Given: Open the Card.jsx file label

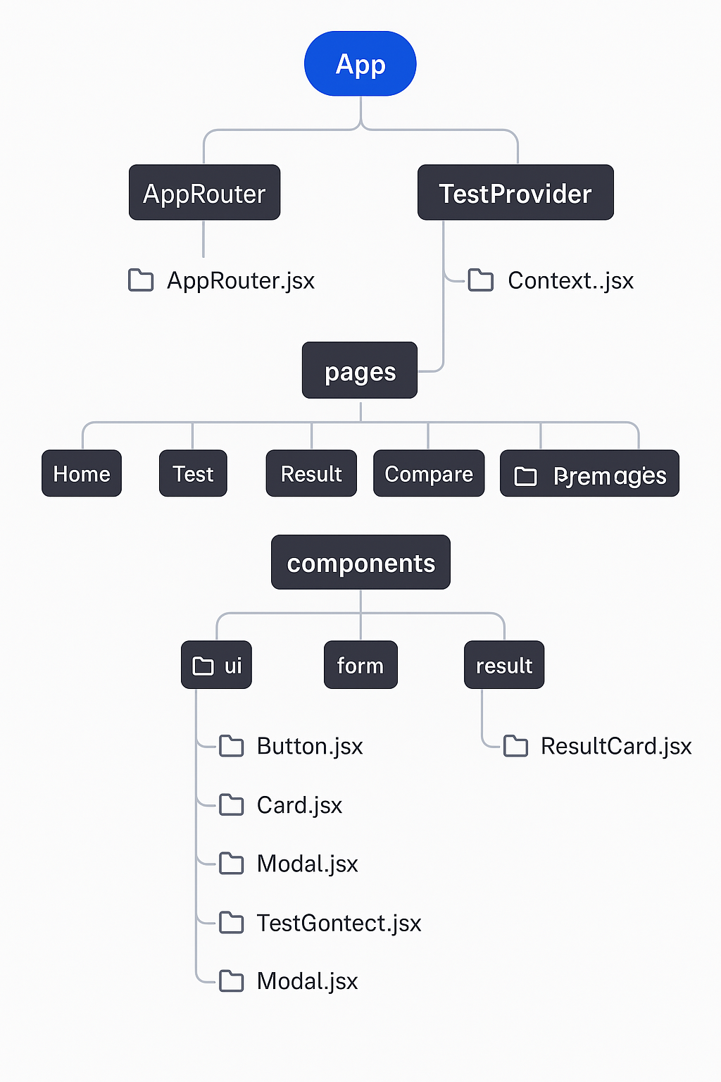Looking at the screenshot, I should 299,804.
